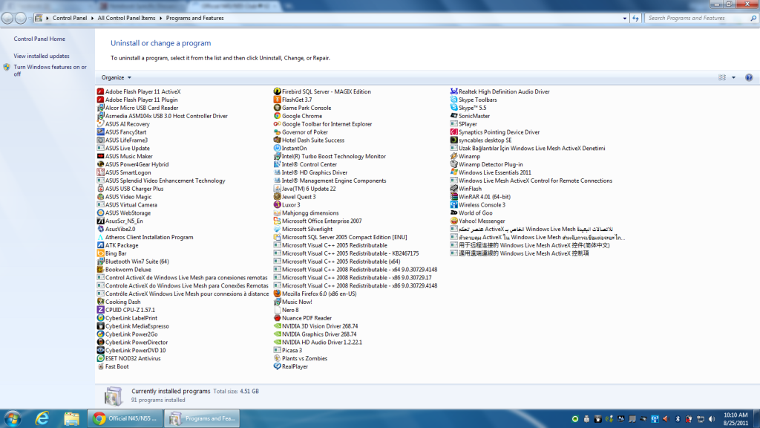Select CyberLink PowerDVD 10 entry
This screenshot has height=428, width=760.
coord(131,351)
